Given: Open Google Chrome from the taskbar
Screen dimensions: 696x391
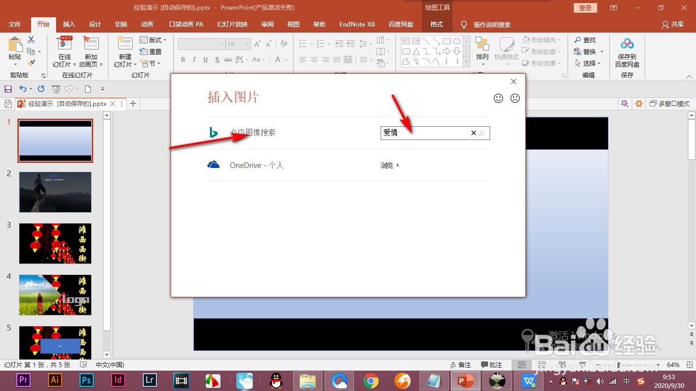Looking at the screenshot, I should coord(371,380).
